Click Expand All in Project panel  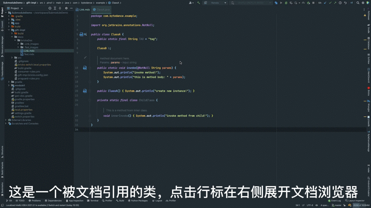click(55, 8)
